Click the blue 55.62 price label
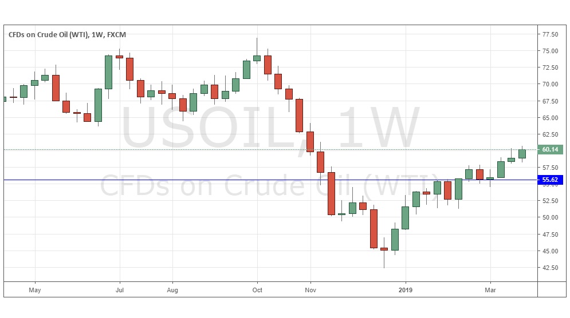This screenshot has width=570, height=318. [x=551, y=180]
